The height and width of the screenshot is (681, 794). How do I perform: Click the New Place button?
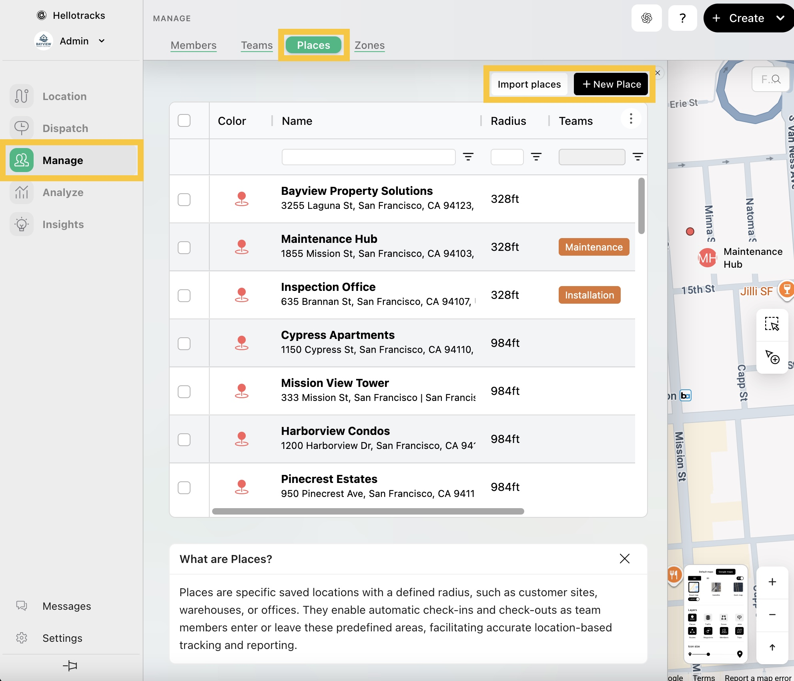[611, 84]
